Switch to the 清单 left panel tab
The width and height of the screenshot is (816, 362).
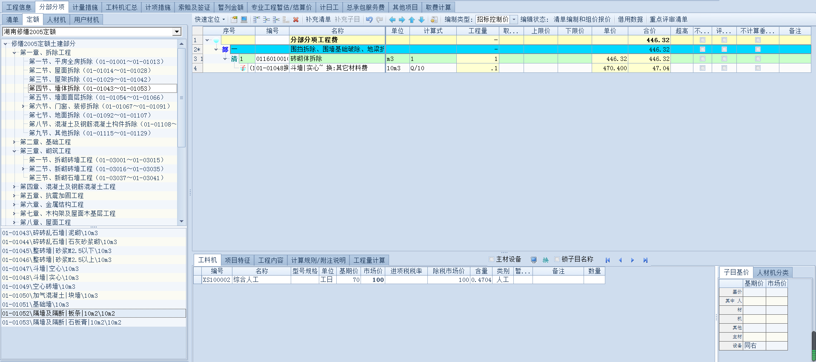point(12,20)
